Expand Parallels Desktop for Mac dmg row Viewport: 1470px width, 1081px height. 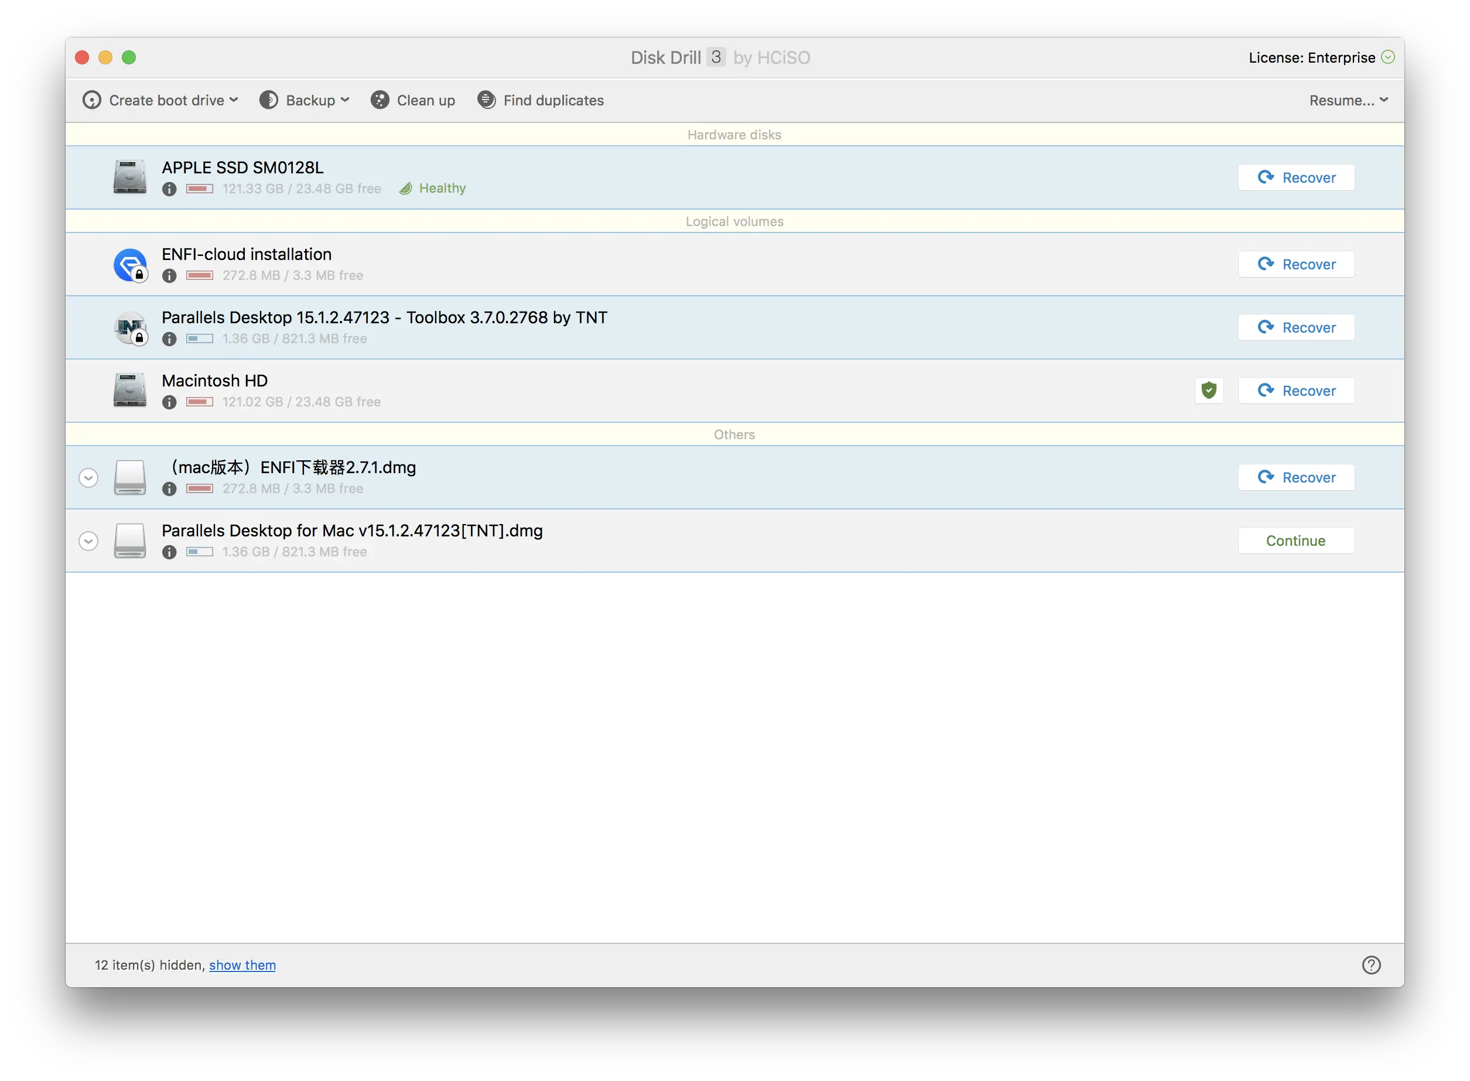[x=88, y=541]
